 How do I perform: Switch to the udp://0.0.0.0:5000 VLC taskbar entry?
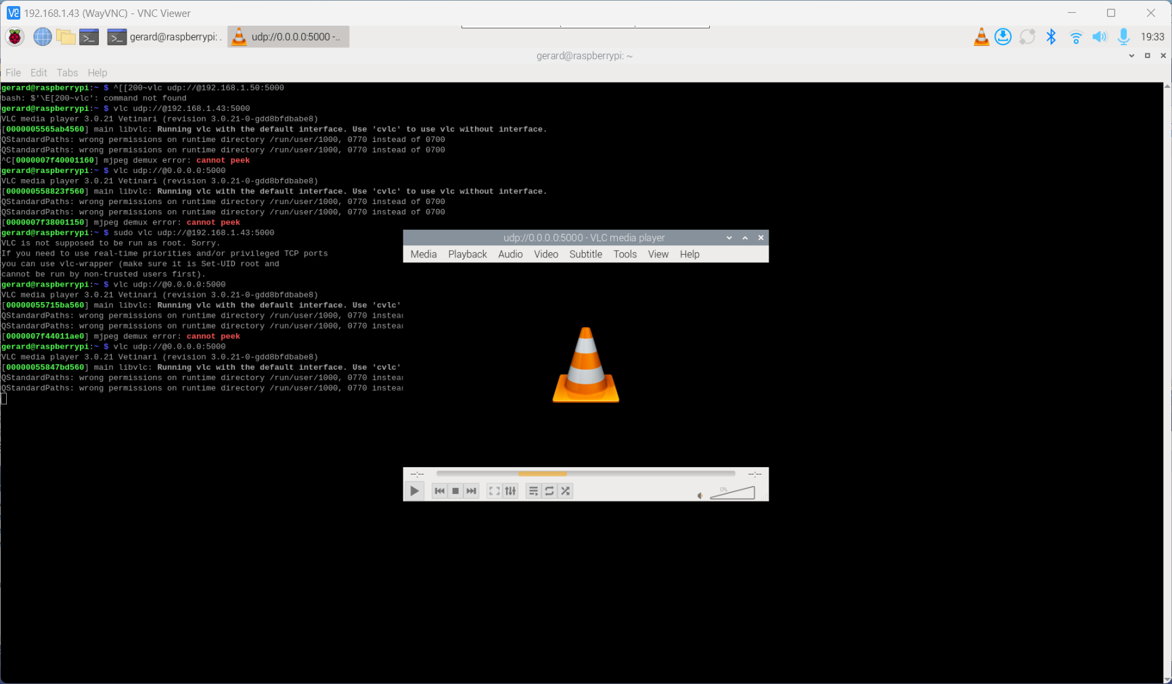[x=288, y=36]
